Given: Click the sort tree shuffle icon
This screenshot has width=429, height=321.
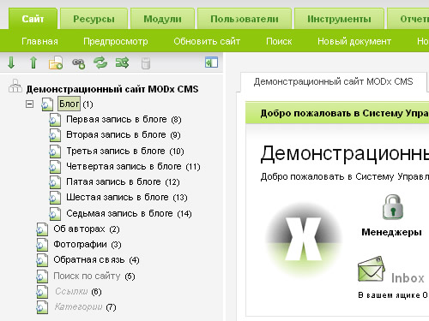Looking at the screenshot, I should pos(123,62).
